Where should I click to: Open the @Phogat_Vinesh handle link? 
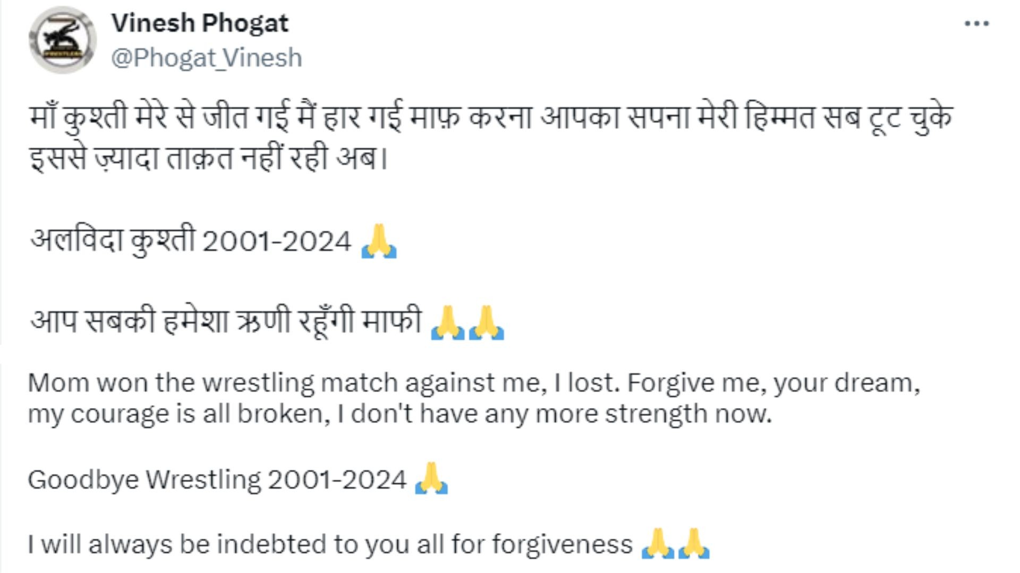[206, 58]
